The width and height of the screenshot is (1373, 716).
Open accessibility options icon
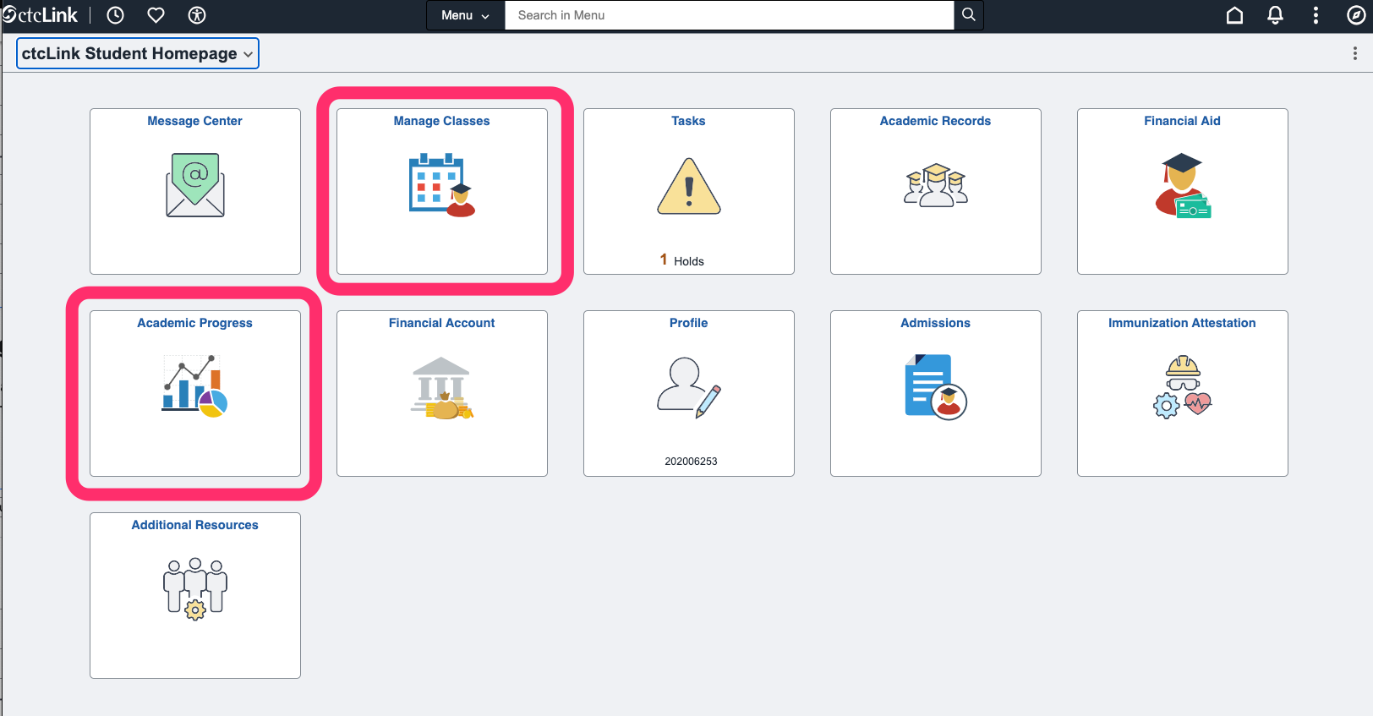197,15
